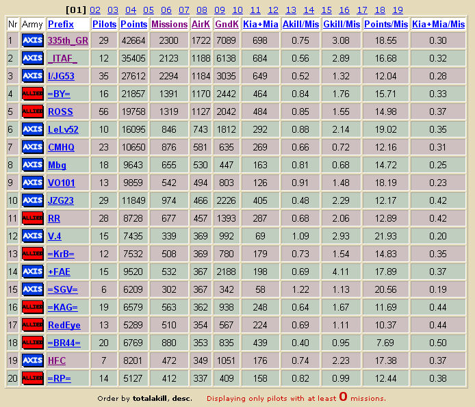The height and width of the screenshot is (407, 475).
Task: Open the RedEye squadron page
Action: click(x=64, y=325)
